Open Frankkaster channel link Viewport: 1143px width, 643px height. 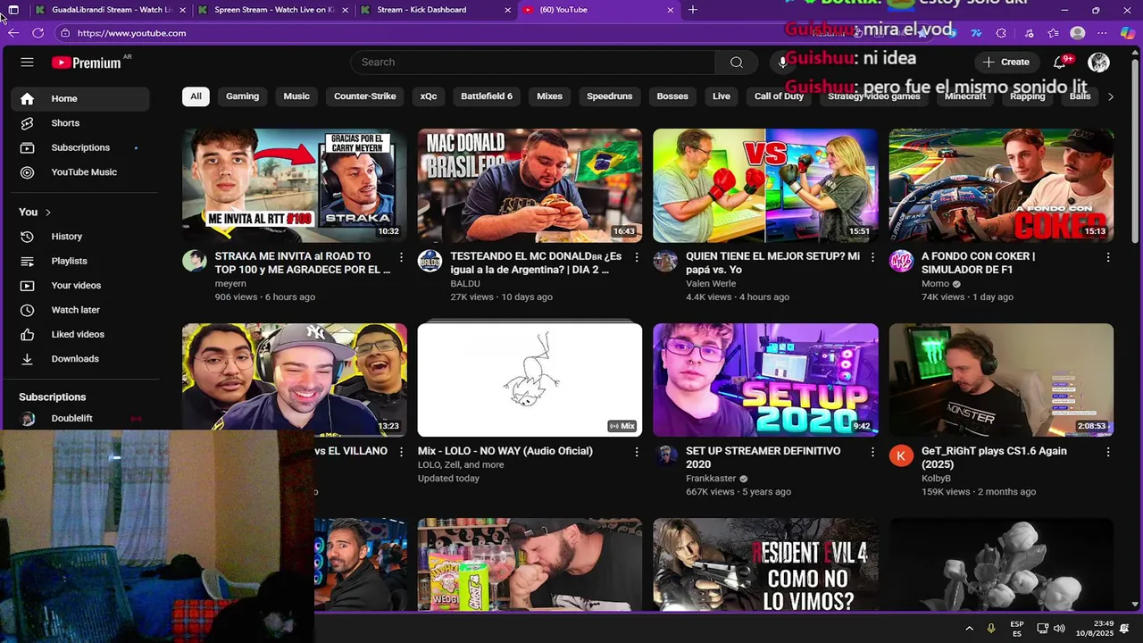(711, 479)
